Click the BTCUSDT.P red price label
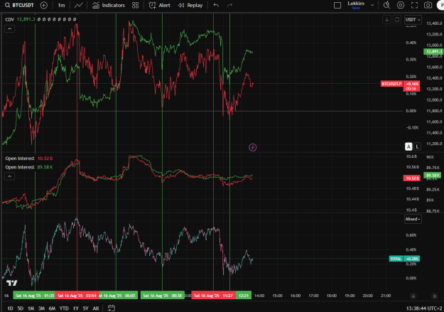The height and width of the screenshot is (312, 444). 391,84
